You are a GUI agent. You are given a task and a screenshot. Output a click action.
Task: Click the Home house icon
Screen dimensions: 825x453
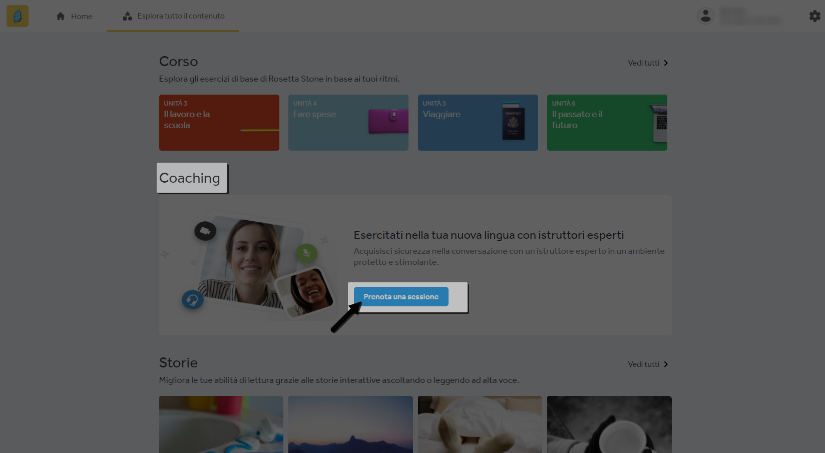click(x=61, y=16)
